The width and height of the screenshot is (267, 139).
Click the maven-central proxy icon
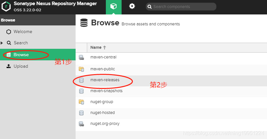coord(81,57)
